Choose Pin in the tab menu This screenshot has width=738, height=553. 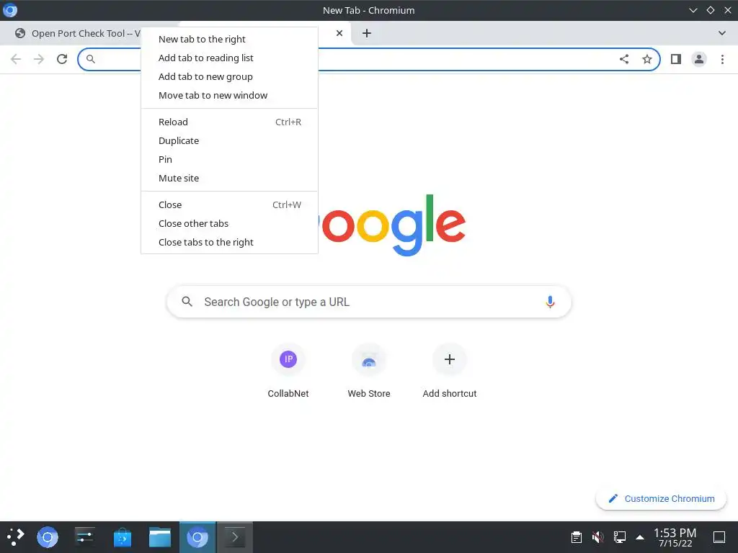pos(229,159)
